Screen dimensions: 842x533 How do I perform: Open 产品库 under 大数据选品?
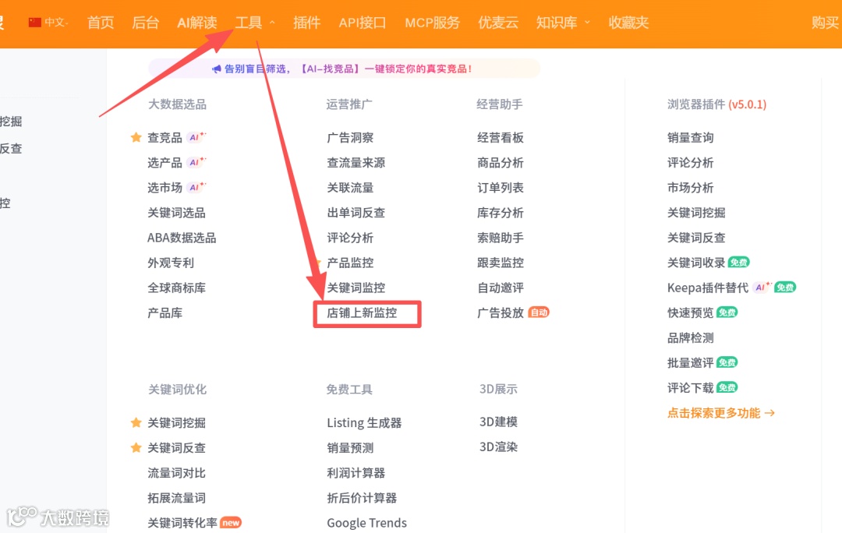coord(165,313)
